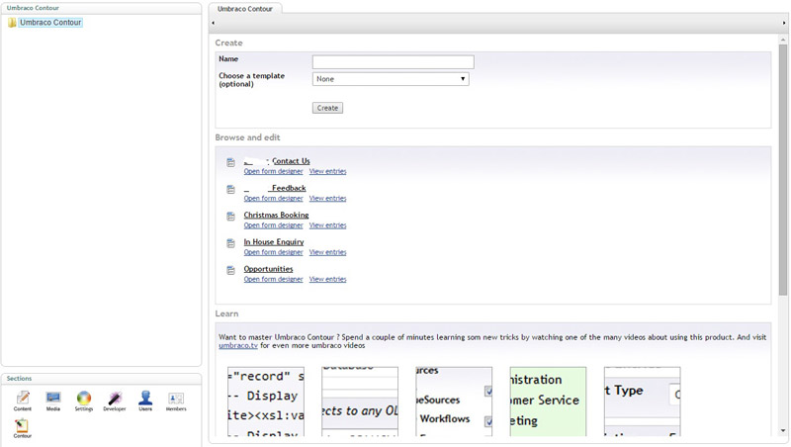Open the Choose a template dropdown

pos(391,79)
